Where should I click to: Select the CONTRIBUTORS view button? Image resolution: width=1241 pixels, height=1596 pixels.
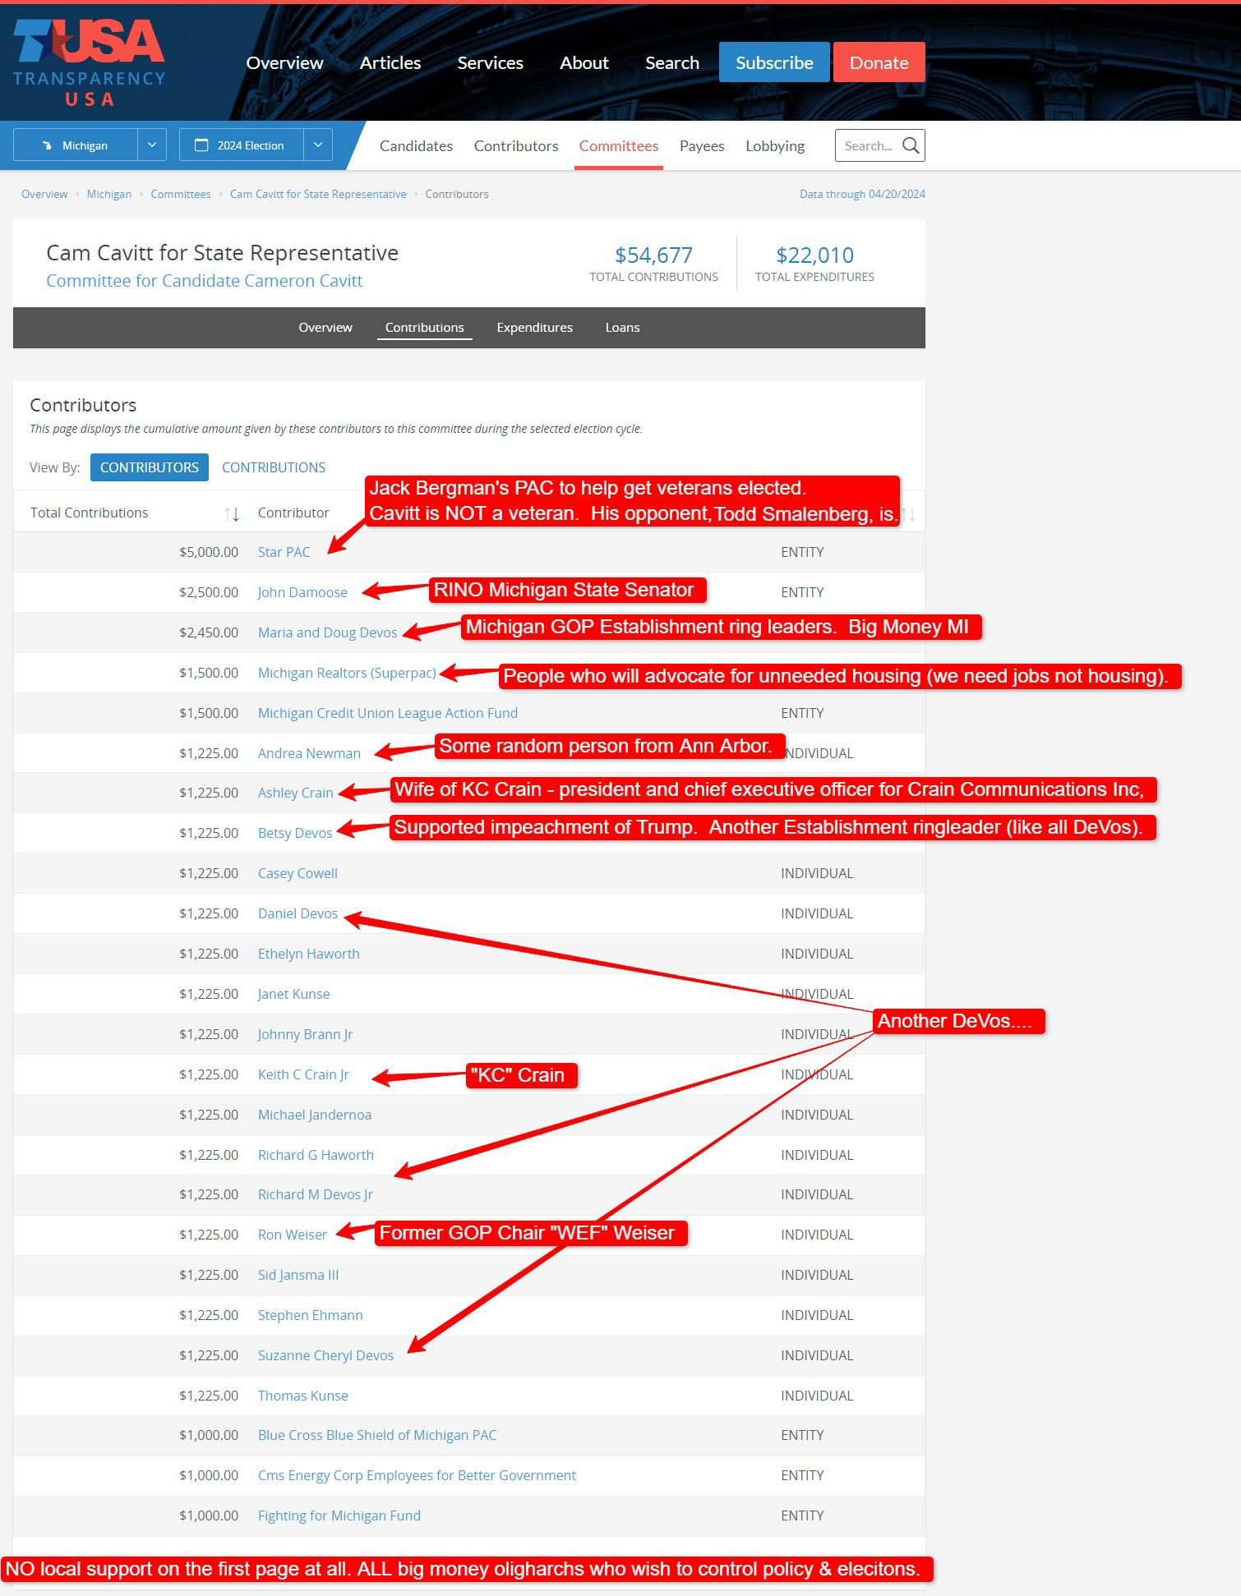point(149,467)
